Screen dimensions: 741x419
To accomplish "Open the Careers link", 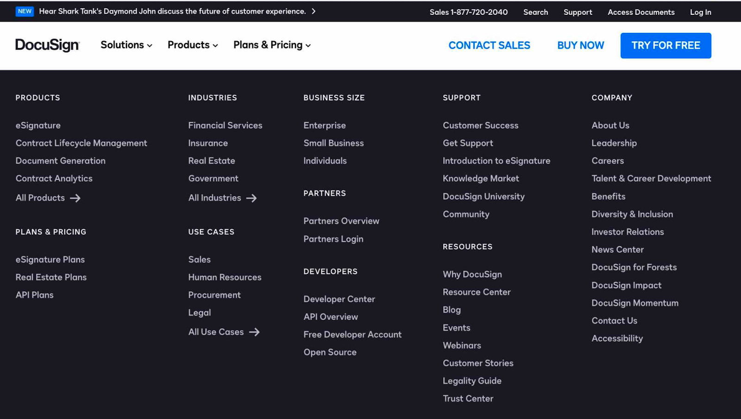I will tap(608, 161).
